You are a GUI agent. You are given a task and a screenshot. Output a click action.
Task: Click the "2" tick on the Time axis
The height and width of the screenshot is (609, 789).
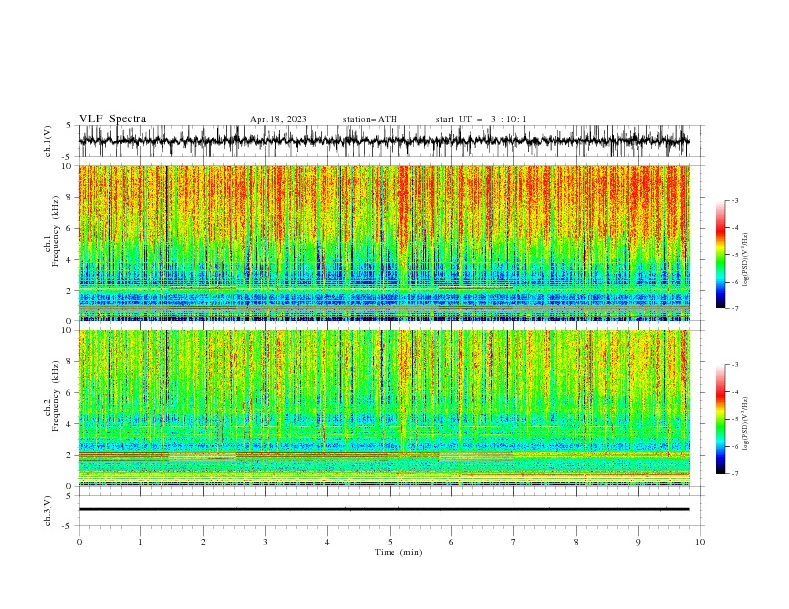pos(203,542)
